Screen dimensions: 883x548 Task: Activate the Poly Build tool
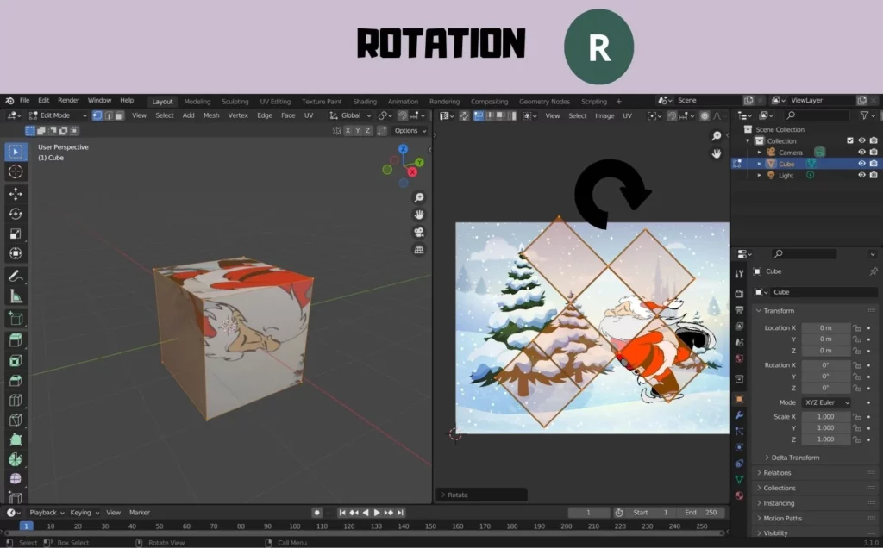pyautogui.click(x=16, y=439)
